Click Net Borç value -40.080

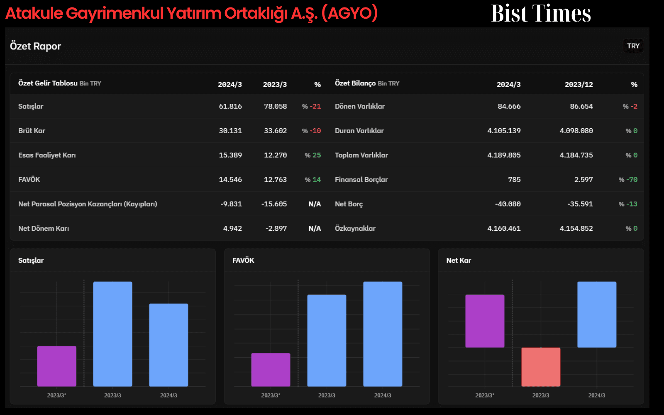point(508,204)
